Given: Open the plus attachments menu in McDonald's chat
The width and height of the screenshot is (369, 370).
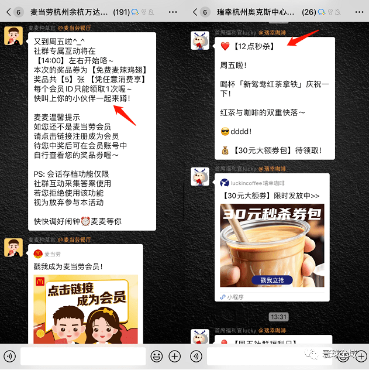Looking at the screenshot, I should click(175, 356).
